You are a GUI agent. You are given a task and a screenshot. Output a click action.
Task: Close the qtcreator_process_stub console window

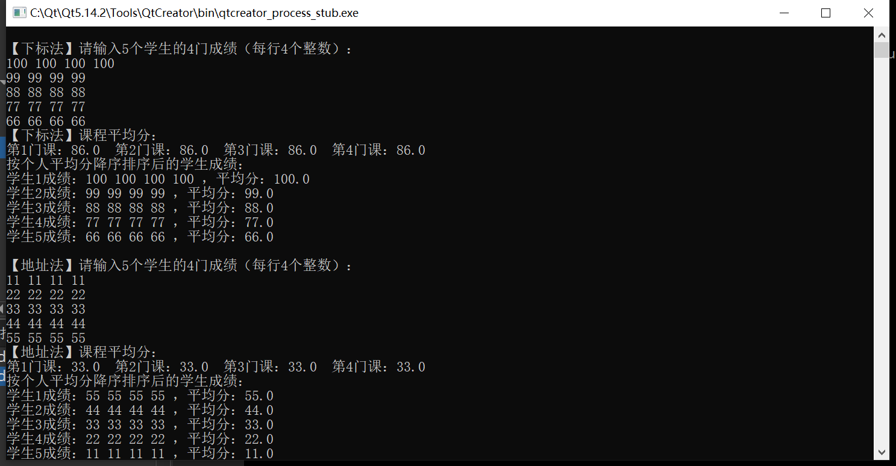tap(868, 13)
